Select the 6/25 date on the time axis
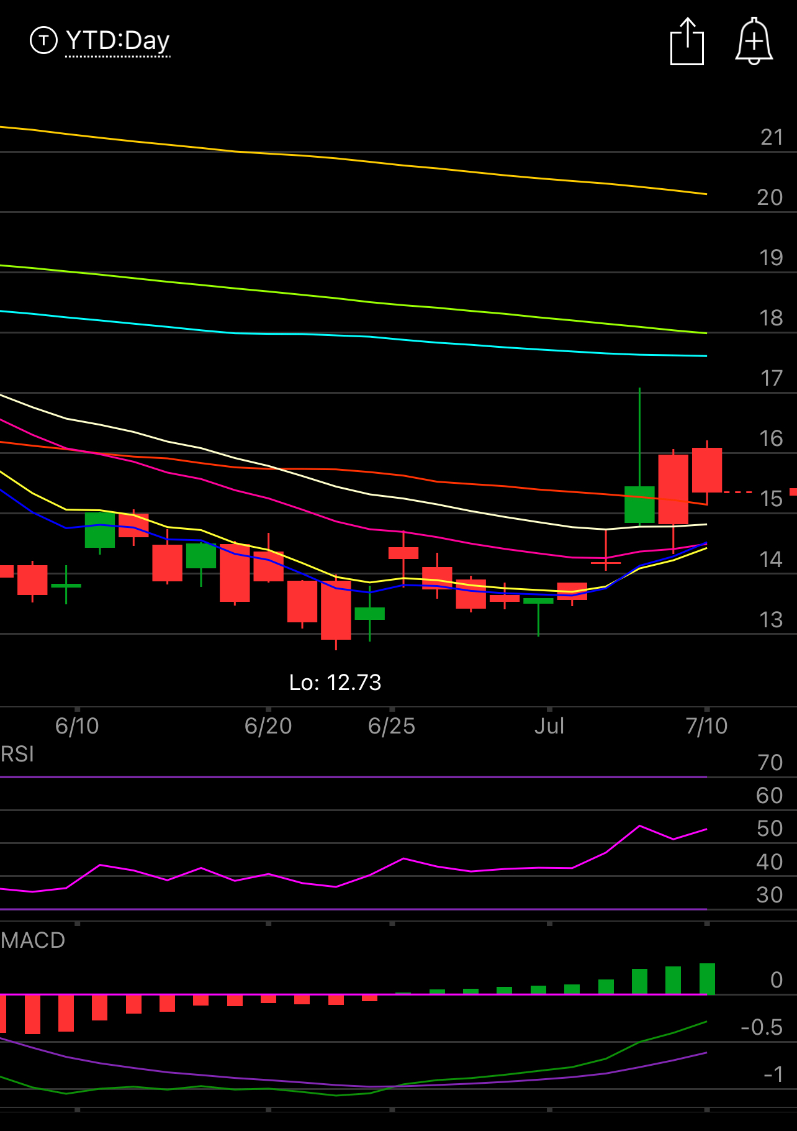 (x=392, y=725)
